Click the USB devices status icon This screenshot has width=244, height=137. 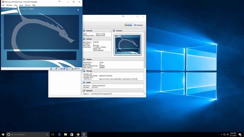point(59,68)
